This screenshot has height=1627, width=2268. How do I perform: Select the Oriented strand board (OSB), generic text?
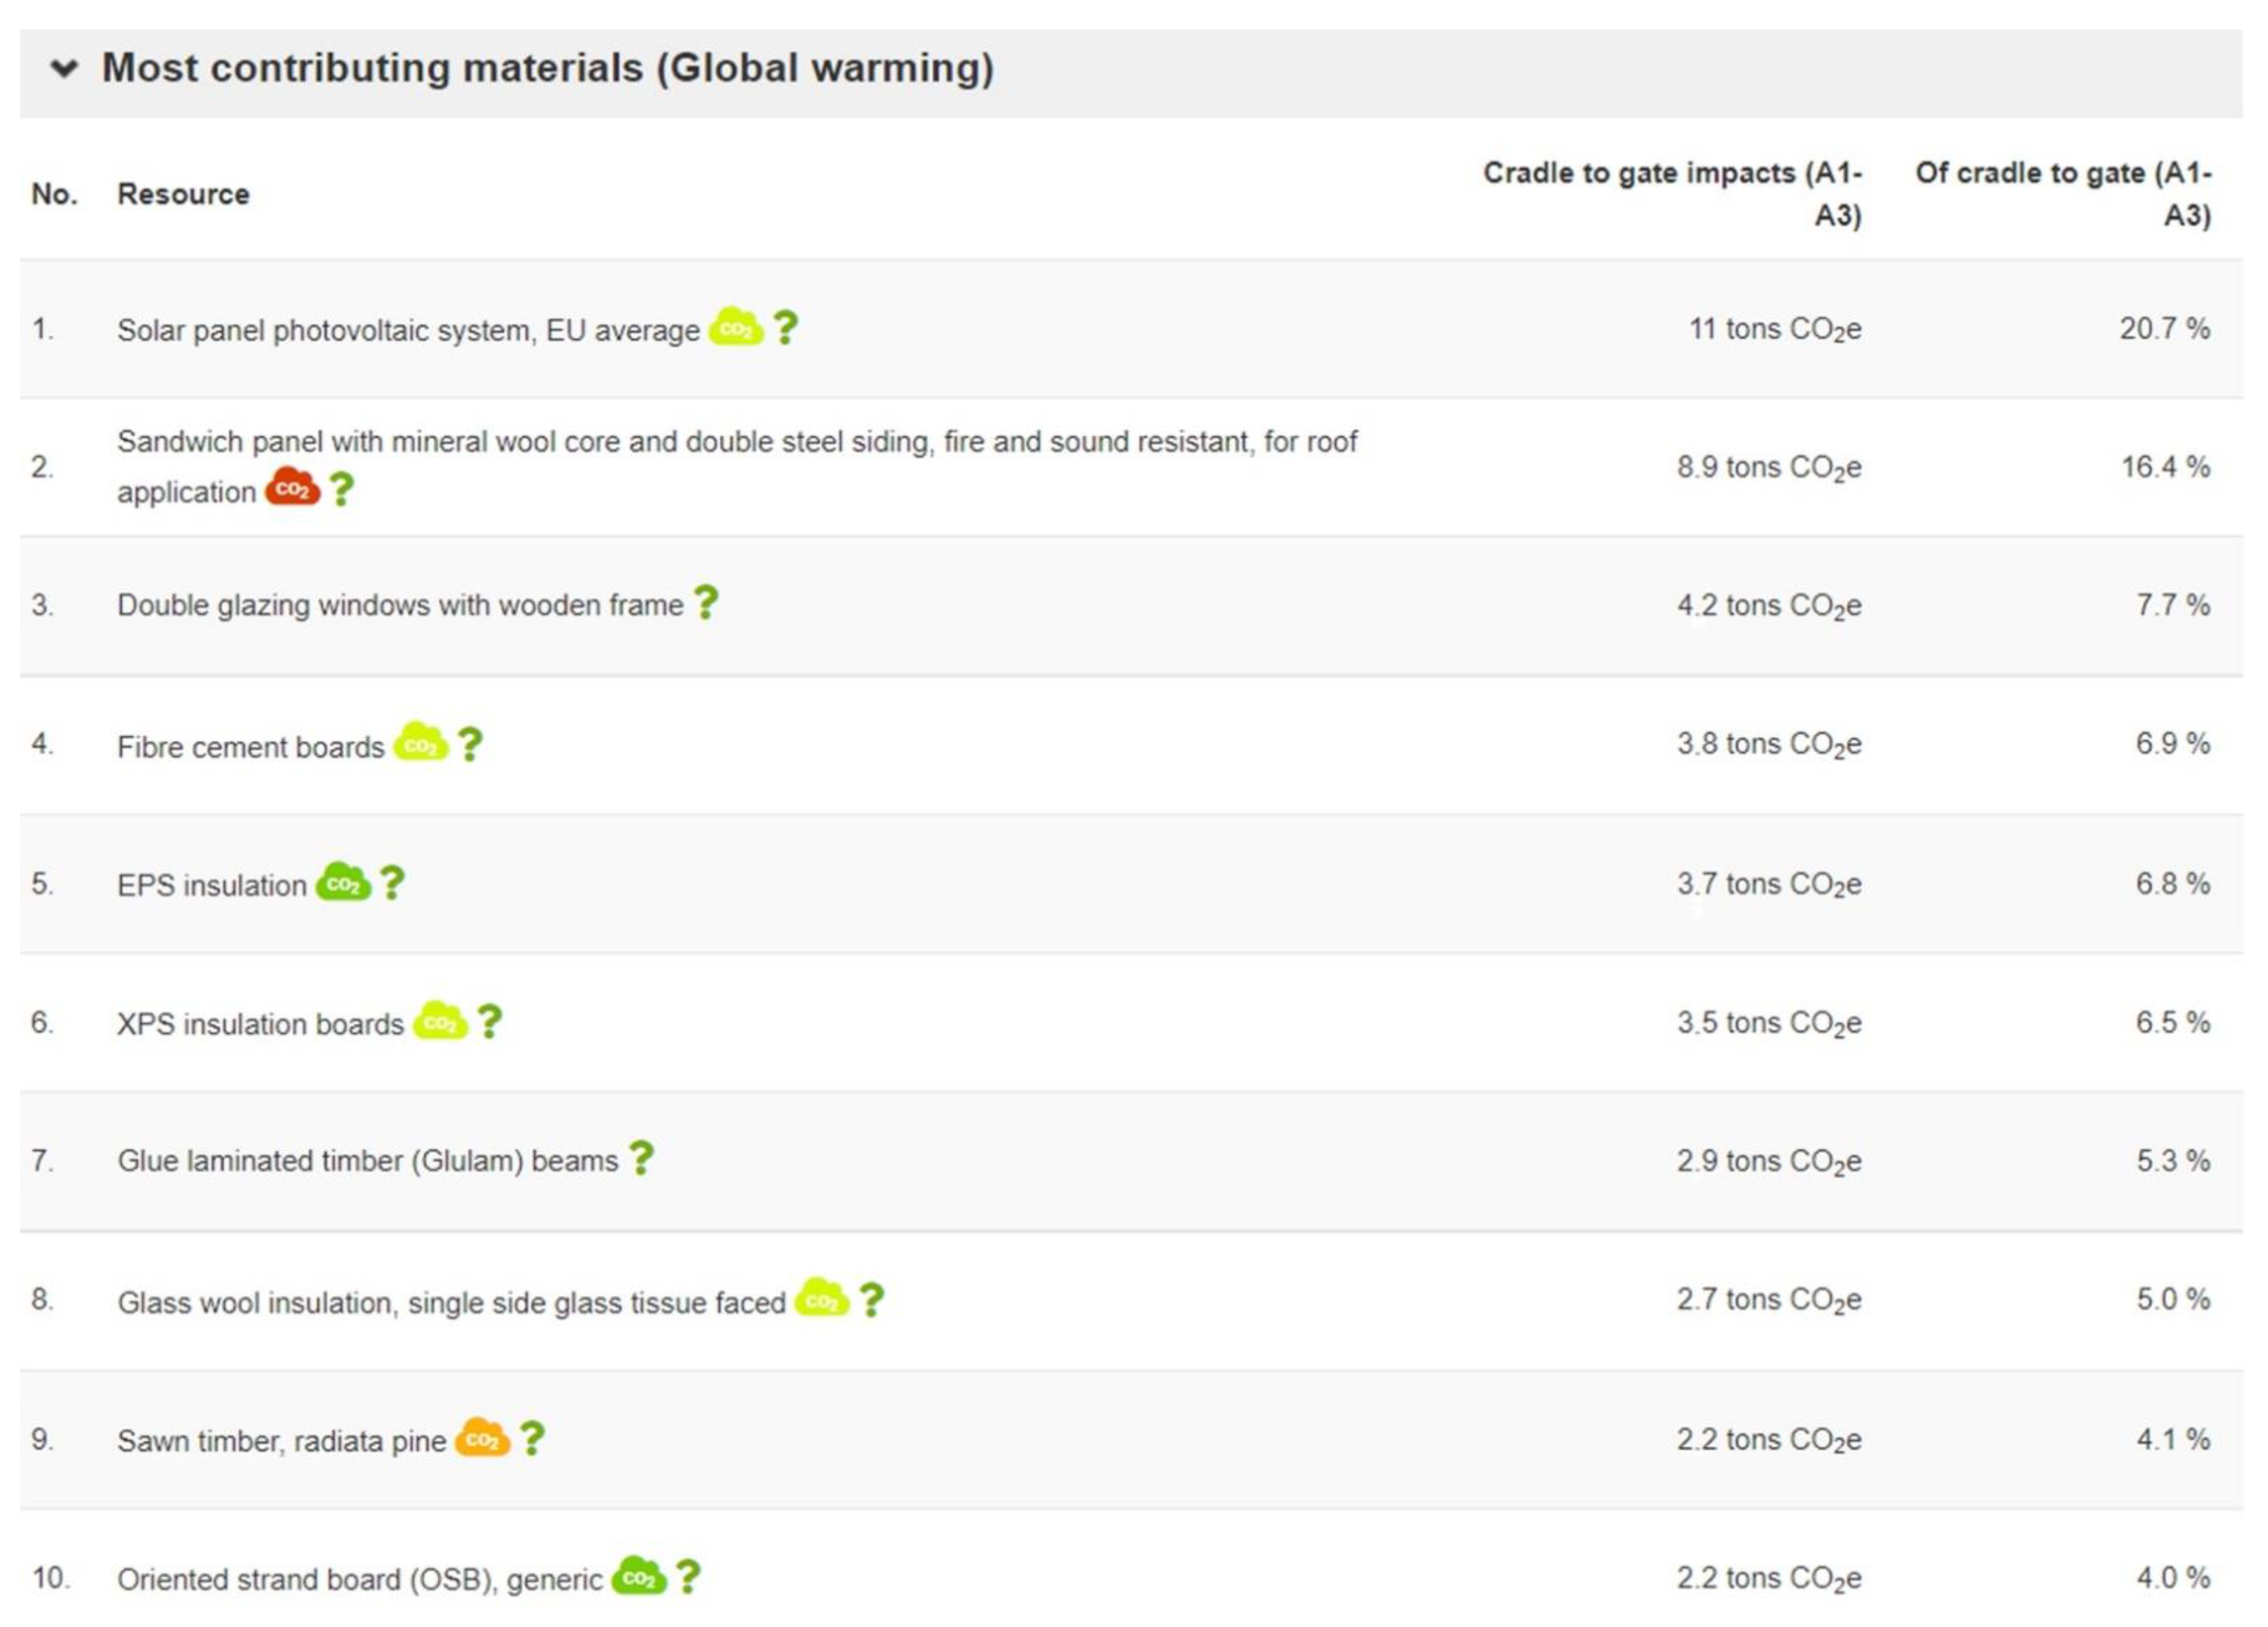pyautogui.click(x=359, y=1580)
